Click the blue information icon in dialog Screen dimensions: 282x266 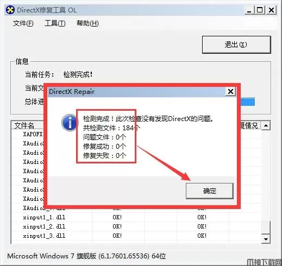[69, 123]
